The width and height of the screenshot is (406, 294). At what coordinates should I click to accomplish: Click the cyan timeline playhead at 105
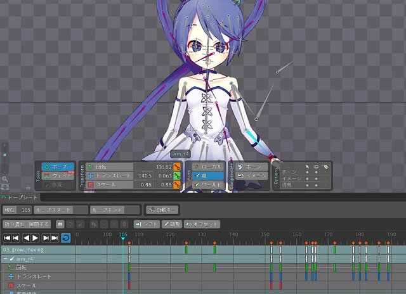[123, 238]
